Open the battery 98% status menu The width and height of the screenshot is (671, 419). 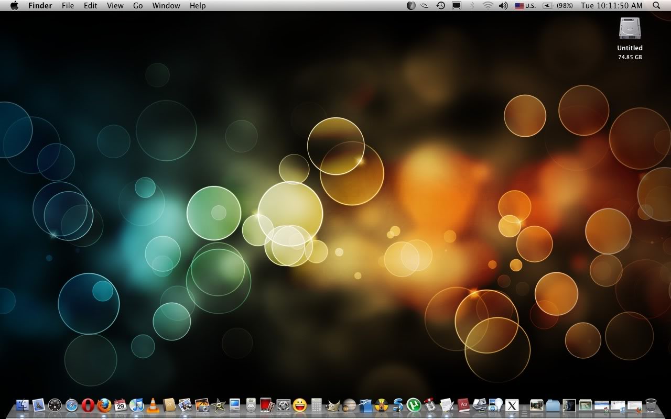558,5
